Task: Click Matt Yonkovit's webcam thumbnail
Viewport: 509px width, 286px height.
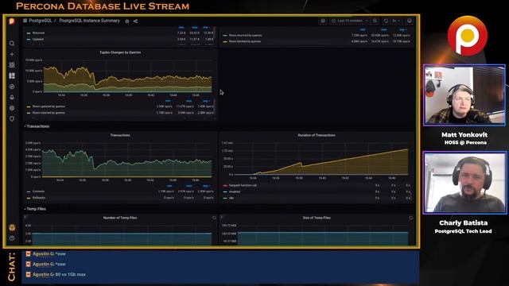Action: (464, 95)
